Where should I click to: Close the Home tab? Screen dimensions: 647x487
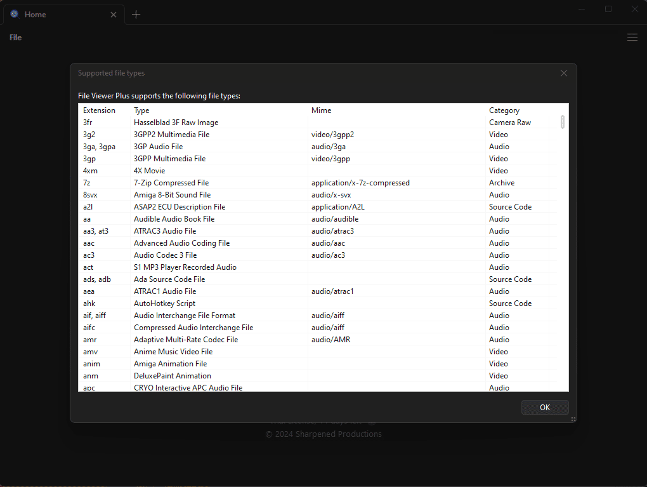[x=114, y=15]
